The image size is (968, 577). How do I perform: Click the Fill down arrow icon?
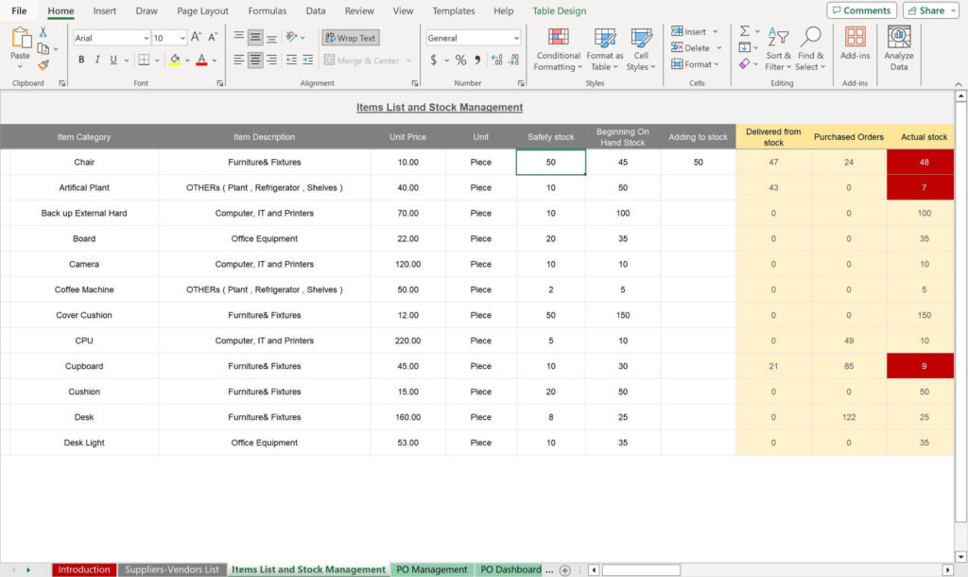745,47
